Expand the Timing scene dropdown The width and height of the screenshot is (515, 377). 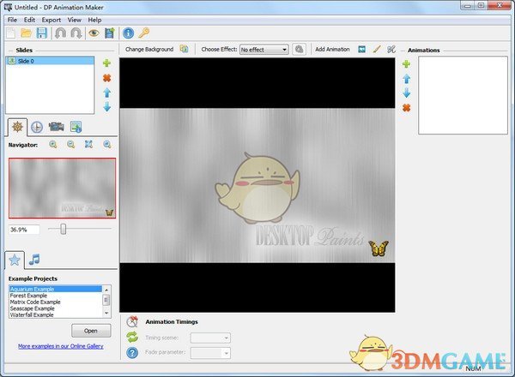(210, 338)
